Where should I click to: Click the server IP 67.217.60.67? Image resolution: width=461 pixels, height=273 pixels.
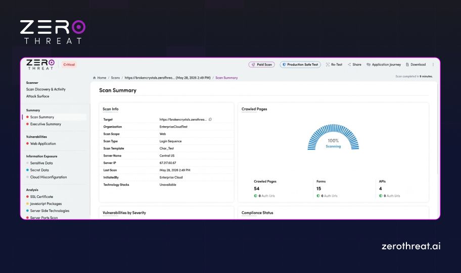tap(168, 163)
